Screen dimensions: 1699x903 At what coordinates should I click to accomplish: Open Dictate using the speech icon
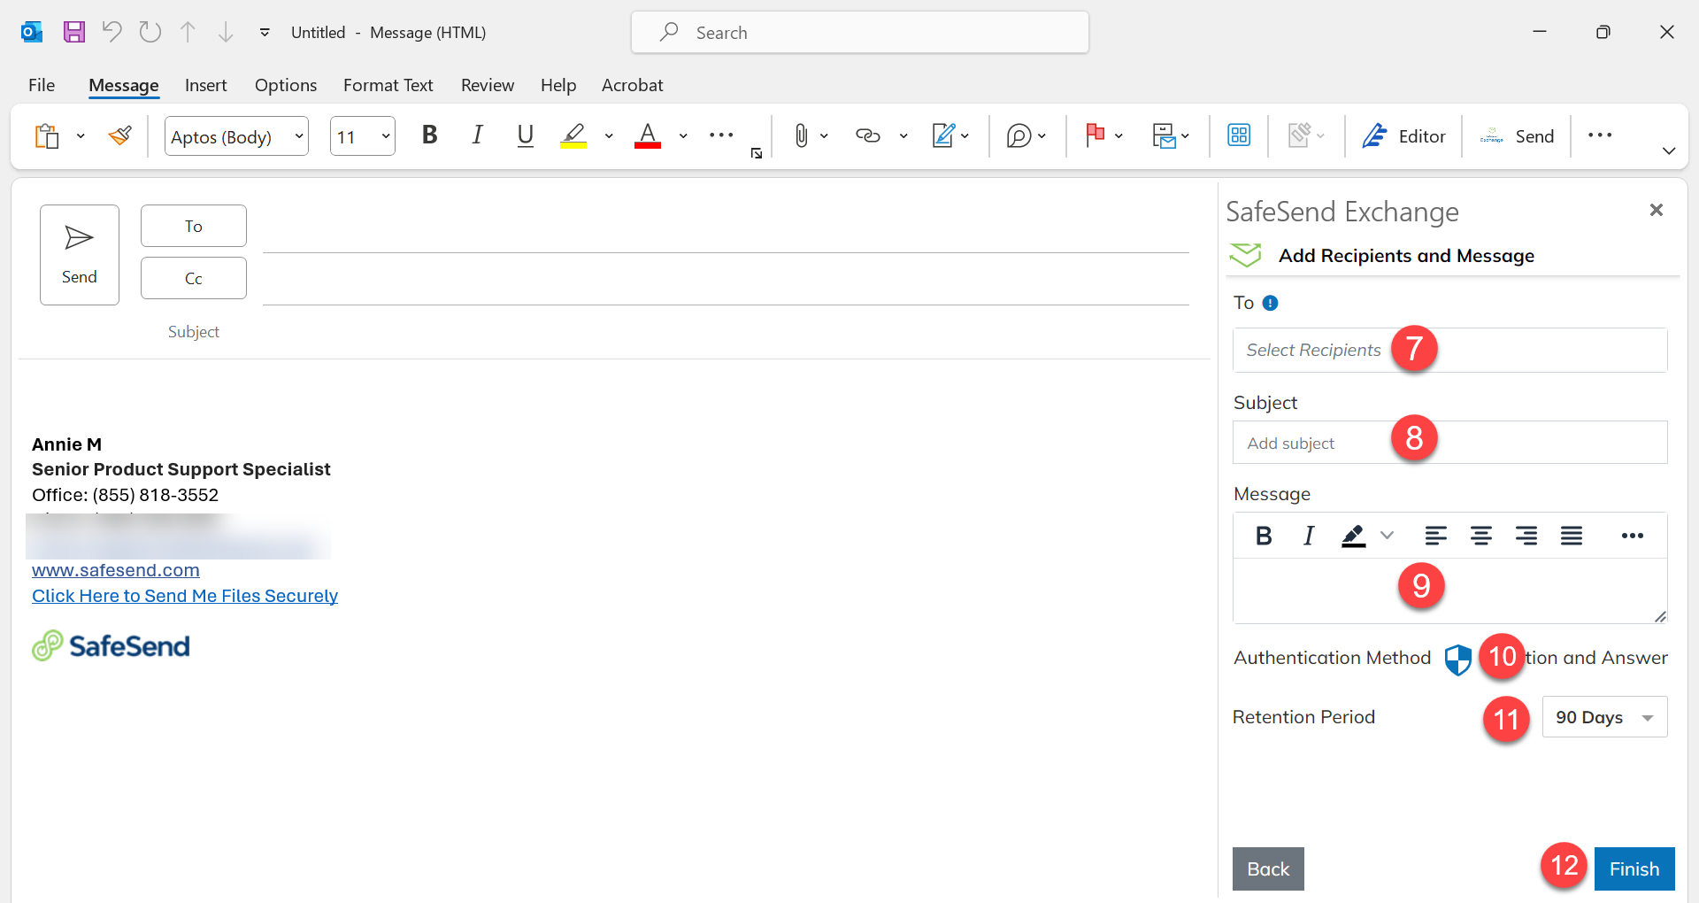click(x=1020, y=135)
